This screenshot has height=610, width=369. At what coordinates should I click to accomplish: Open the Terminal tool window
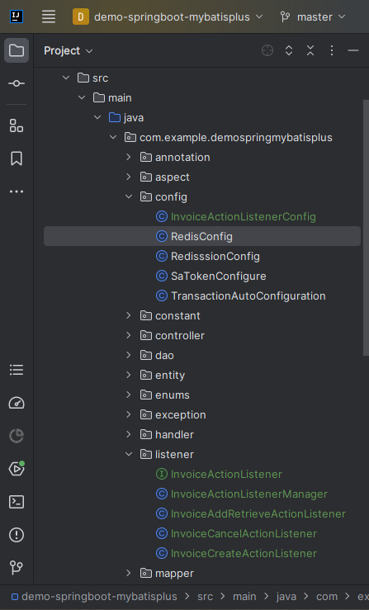click(x=17, y=502)
